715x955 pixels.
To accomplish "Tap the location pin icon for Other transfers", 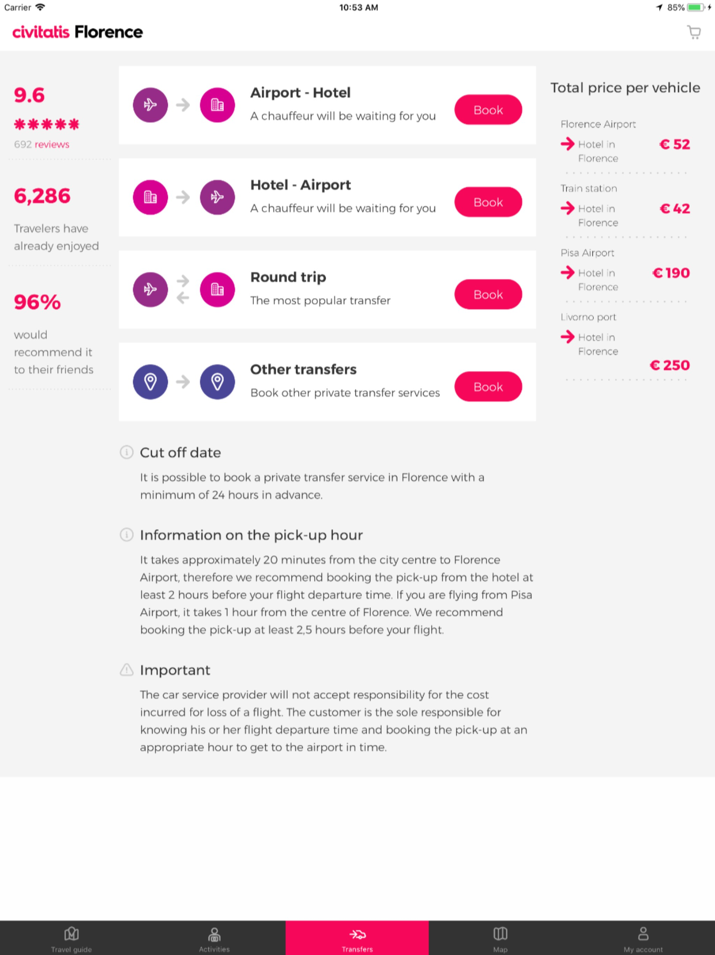I will 150,382.
